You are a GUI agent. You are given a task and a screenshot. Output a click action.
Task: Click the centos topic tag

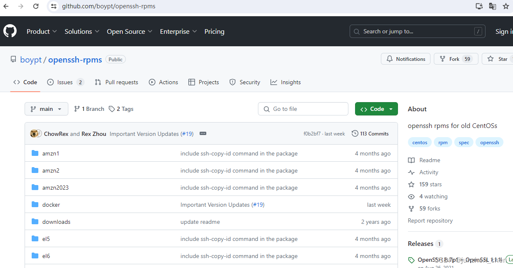pos(420,143)
